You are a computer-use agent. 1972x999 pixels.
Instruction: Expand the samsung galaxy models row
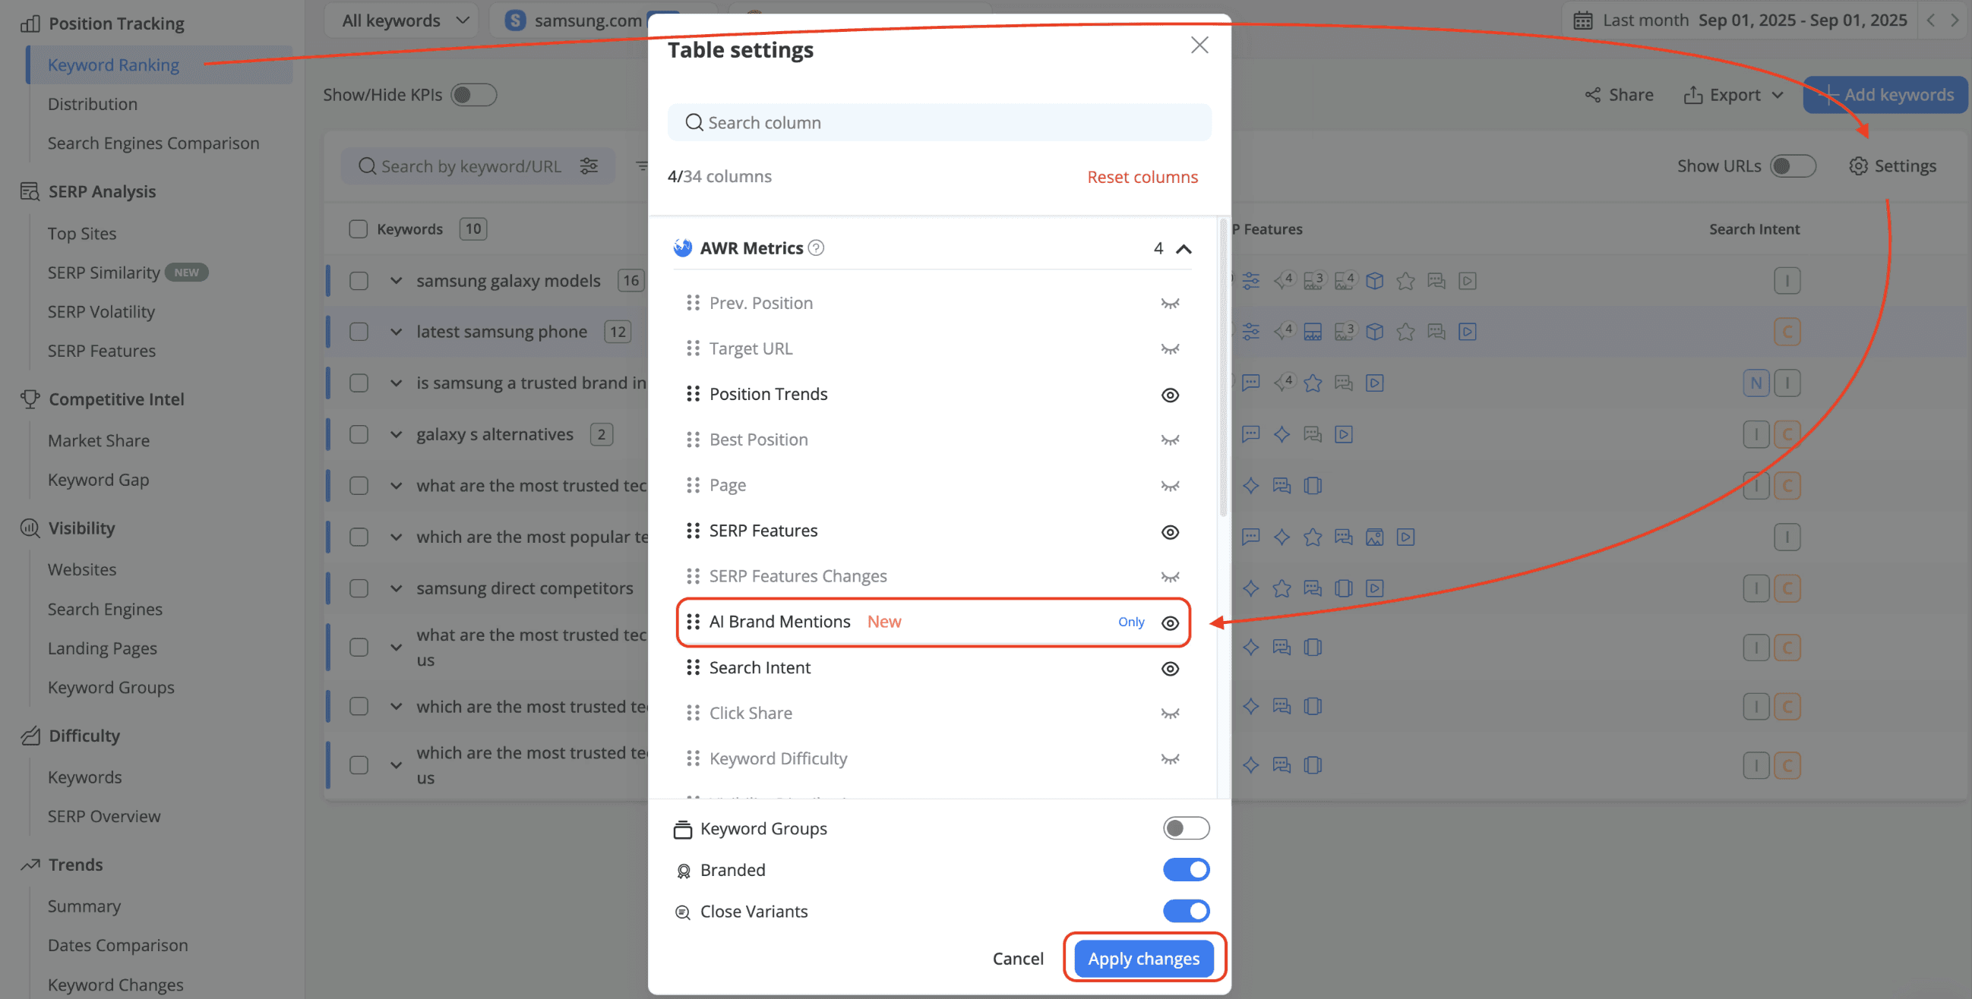pyautogui.click(x=396, y=281)
